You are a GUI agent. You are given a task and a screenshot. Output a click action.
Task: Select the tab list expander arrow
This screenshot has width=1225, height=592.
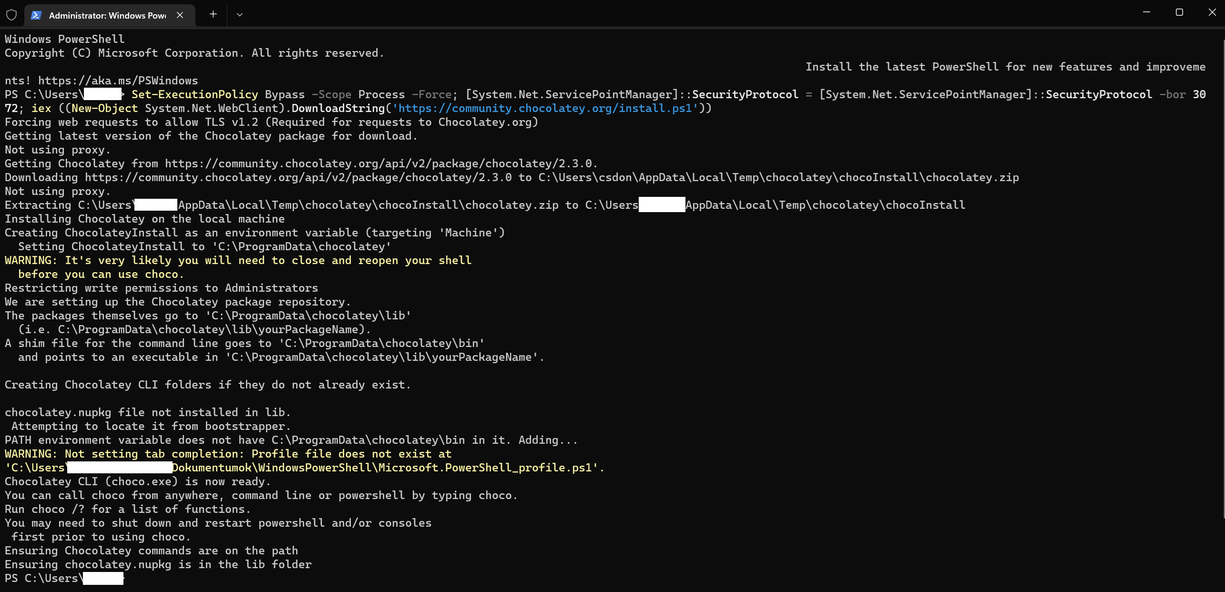coord(241,15)
